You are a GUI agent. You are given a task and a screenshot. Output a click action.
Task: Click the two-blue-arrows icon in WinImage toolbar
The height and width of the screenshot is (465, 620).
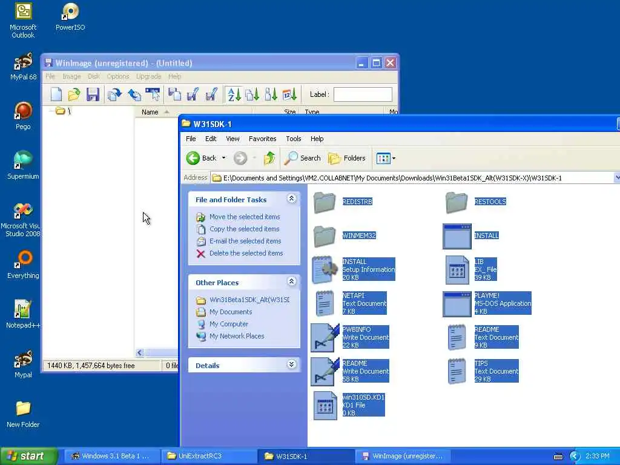pyautogui.click(x=134, y=94)
